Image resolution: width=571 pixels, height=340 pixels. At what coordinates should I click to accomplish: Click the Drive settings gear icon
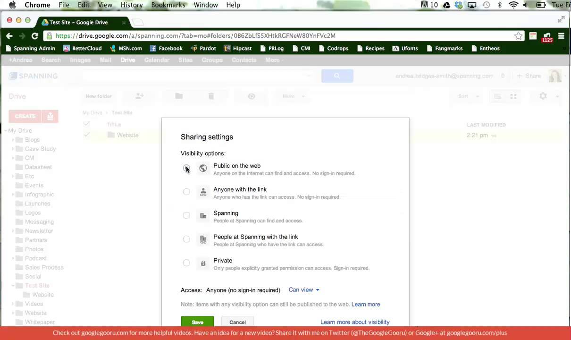point(543,96)
